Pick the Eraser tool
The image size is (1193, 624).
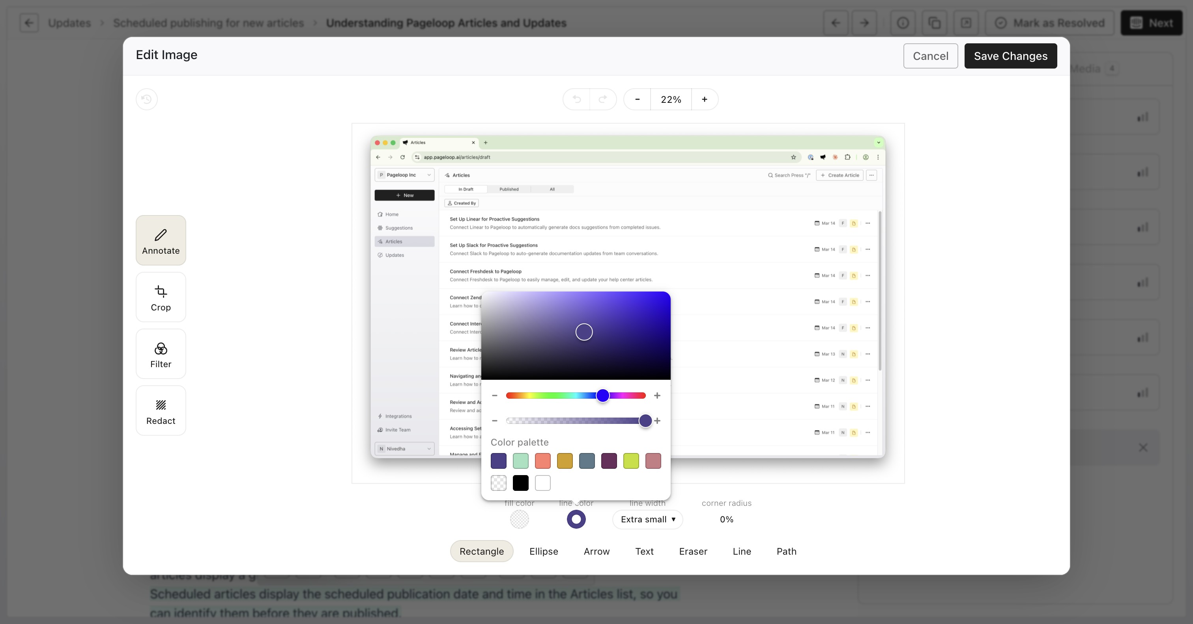[x=693, y=552]
